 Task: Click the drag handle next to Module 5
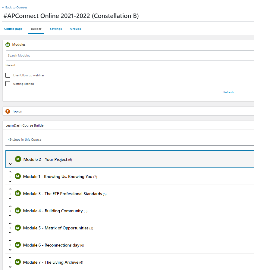(x=10, y=228)
